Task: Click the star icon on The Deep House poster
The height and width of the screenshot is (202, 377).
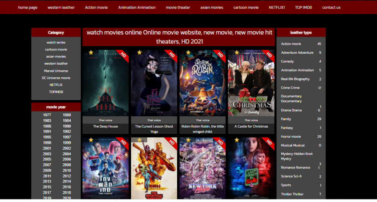Action: 91,53
